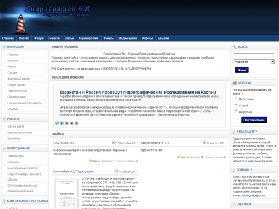The image size is (279, 209).
Task: Open Нормативные документы in sidebar navigation
Action: [24, 103]
